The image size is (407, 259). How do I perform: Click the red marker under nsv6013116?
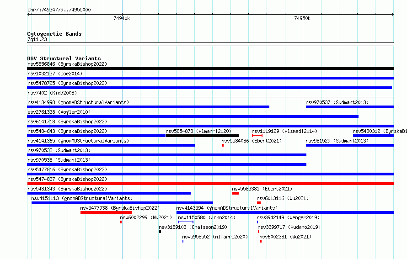point(259,203)
